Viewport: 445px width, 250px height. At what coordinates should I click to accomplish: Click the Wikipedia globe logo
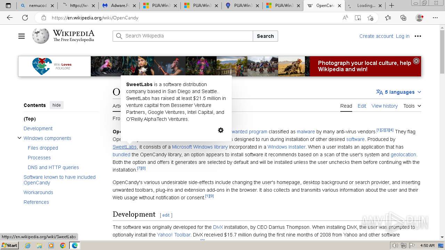41,36
